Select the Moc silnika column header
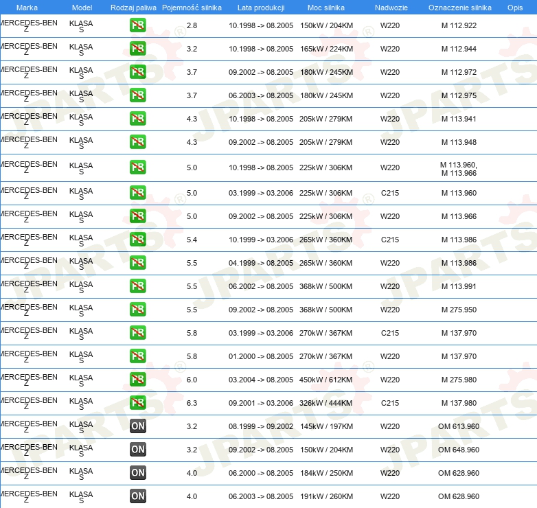Image resolution: width=537 pixels, height=508 pixels. point(326,7)
